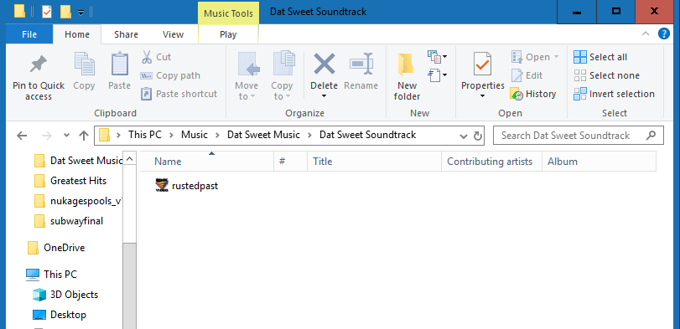Image resolution: width=680 pixels, height=329 pixels.
Task: Click the Paste clipboard icon
Action: pos(119,64)
